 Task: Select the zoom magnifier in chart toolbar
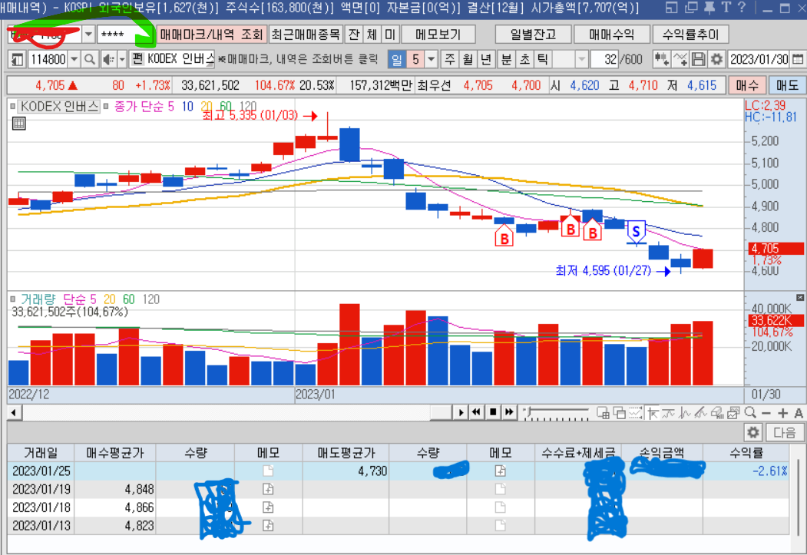coord(750,415)
